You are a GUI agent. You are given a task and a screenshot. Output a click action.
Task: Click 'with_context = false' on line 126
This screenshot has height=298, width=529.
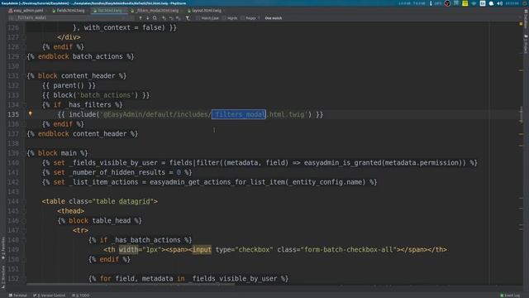(122, 27)
